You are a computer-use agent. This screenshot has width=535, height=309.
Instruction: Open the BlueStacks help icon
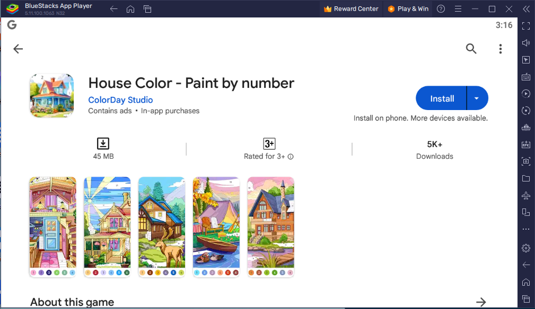tap(441, 9)
